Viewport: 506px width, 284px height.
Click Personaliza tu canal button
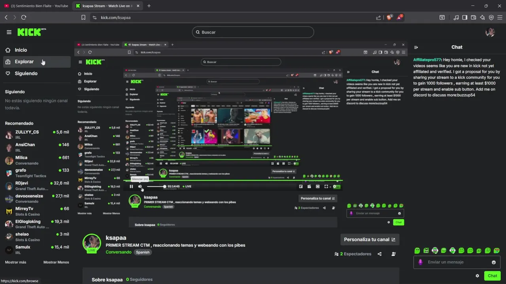point(370,239)
